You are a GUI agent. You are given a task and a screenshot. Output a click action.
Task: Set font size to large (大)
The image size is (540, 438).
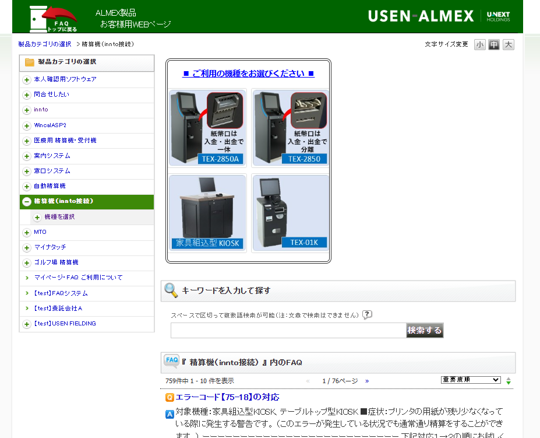point(509,45)
